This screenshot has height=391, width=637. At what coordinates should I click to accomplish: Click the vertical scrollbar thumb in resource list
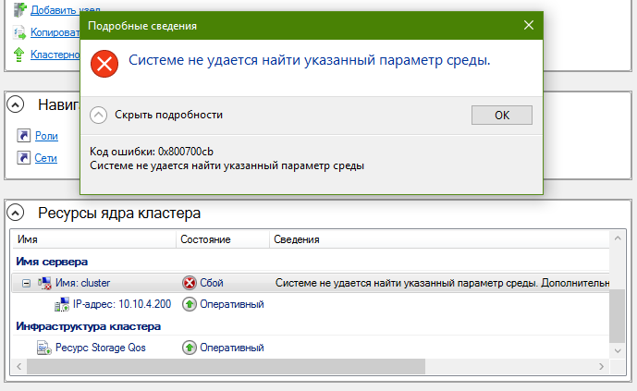pos(618,316)
